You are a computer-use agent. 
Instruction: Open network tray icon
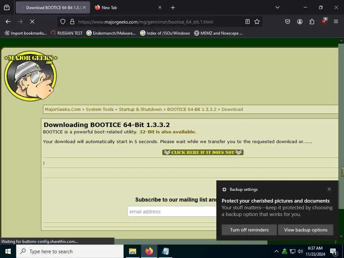293,251
